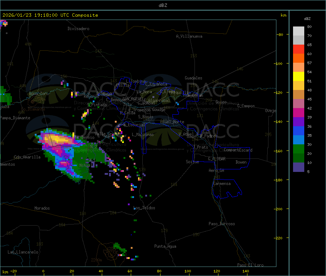Click the Punta_Agua label
Screen dimensions: 326x276
pos(165,246)
